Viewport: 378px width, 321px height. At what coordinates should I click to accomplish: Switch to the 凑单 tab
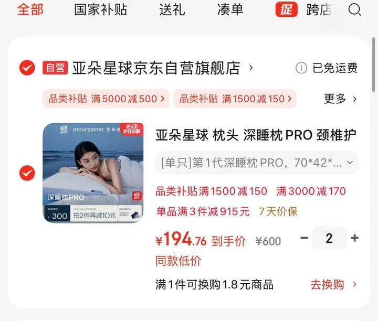(x=230, y=10)
